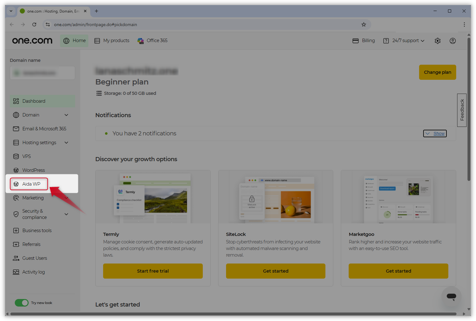476x321 pixels.
Task: Click Get started under Marketgoo
Action: pyautogui.click(x=398, y=271)
